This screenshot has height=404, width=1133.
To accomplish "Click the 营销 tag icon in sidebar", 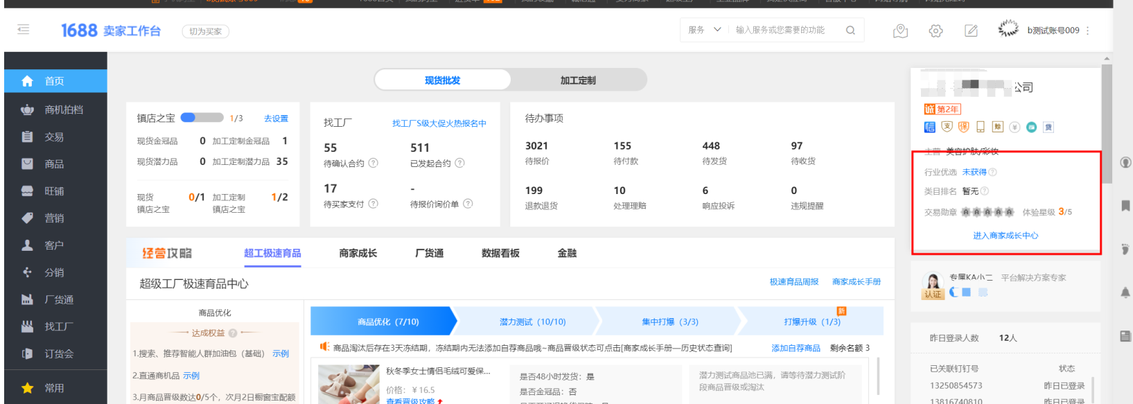I will (27, 218).
